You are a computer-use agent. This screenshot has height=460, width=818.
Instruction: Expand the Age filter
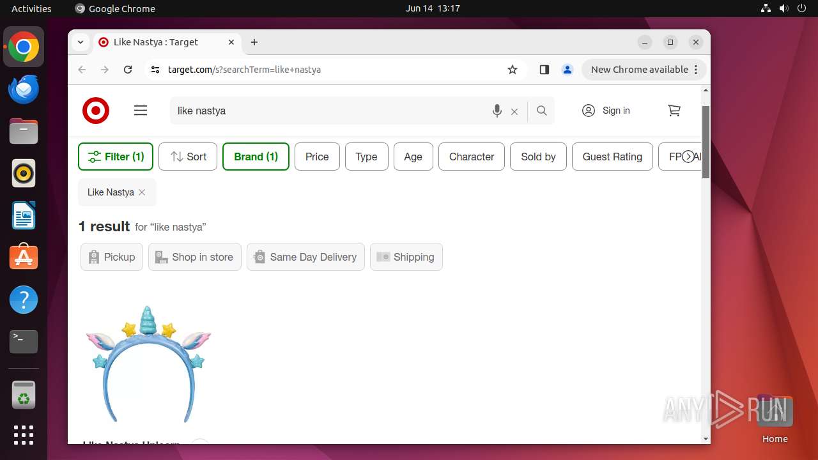click(413, 157)
